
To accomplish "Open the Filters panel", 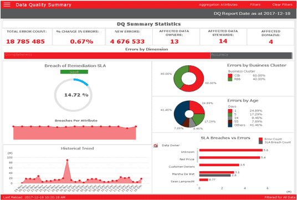I will (x=255, y=4).
